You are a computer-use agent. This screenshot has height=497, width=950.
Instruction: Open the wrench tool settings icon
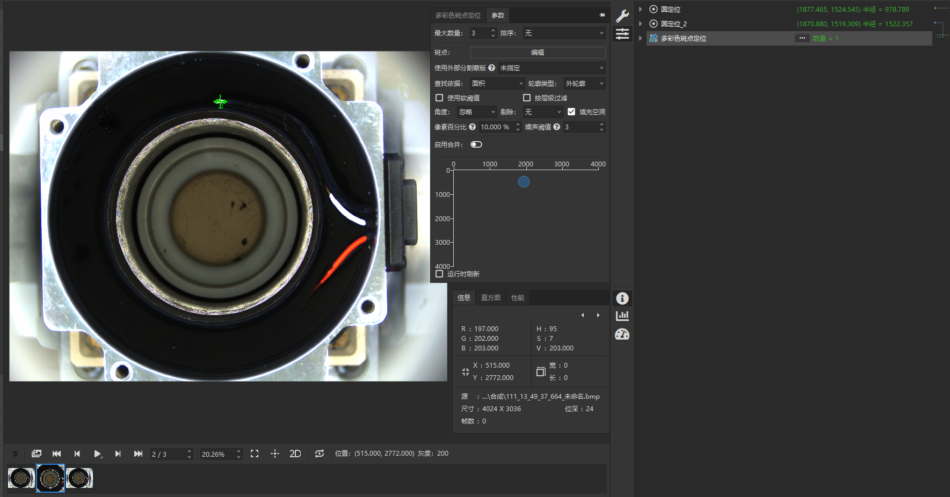[622, 16]
